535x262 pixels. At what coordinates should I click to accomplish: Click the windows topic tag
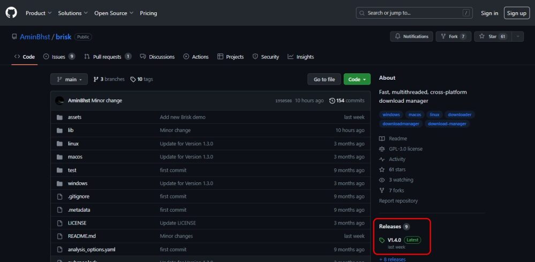[391, 115]
